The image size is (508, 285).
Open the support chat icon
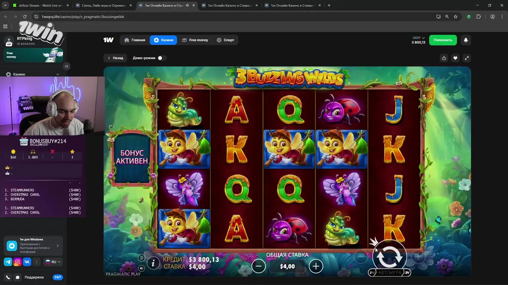tap(17, 277)
